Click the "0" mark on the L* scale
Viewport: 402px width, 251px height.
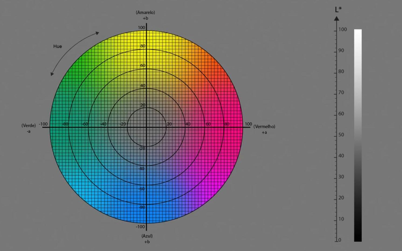340,240
